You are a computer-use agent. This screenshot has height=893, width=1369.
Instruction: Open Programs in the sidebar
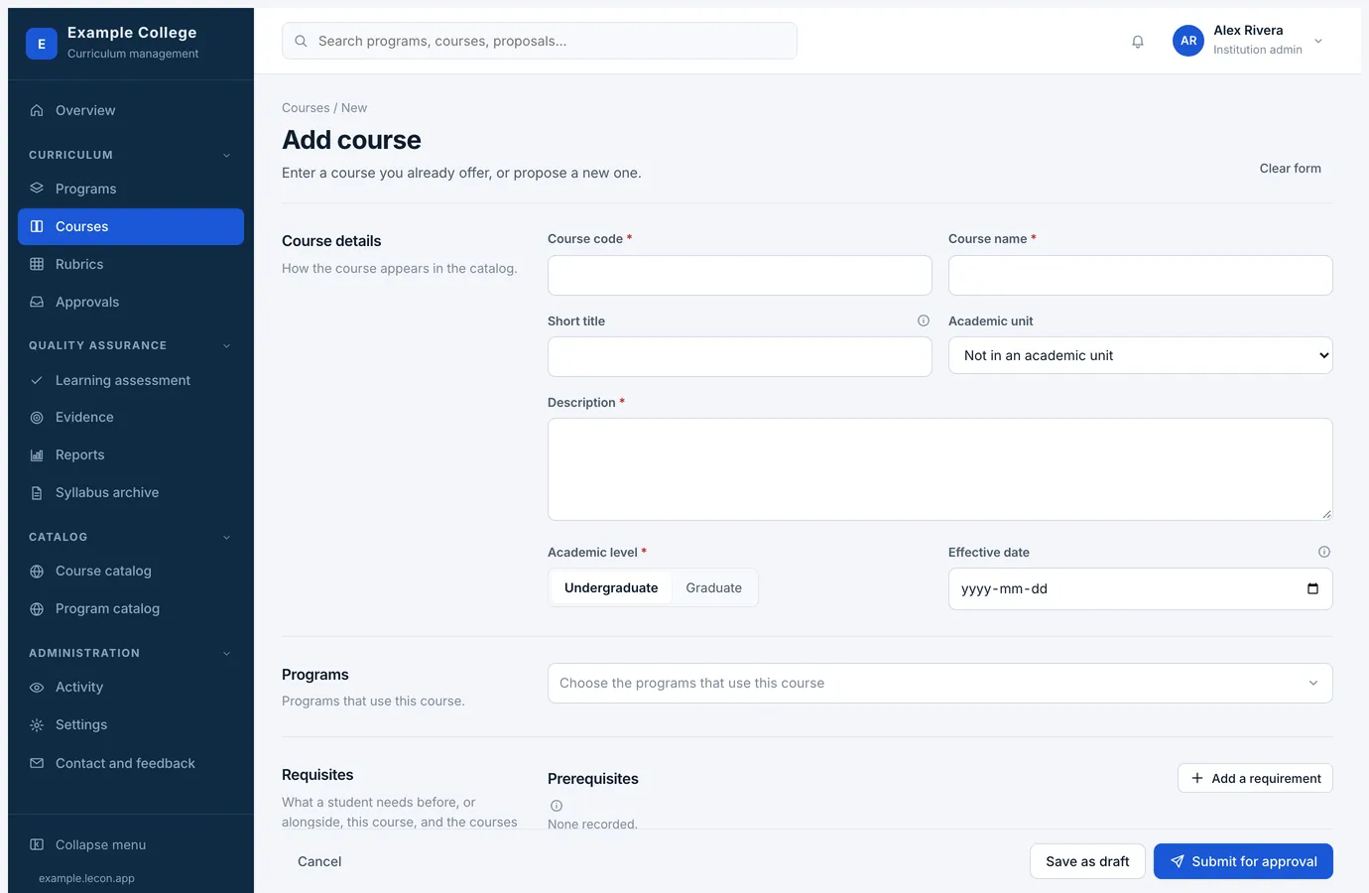pos(131,189)
